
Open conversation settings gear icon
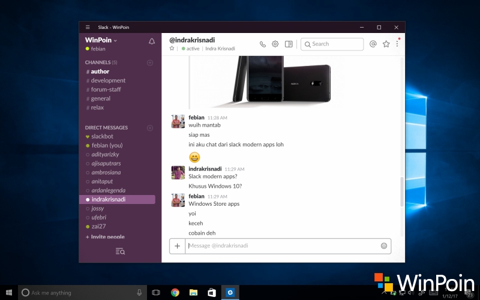pos(275,44)
